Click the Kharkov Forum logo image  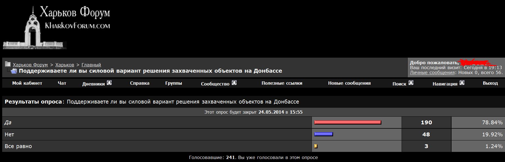tap(56, 27)
